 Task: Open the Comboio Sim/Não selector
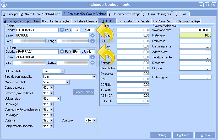pos(90,120)
